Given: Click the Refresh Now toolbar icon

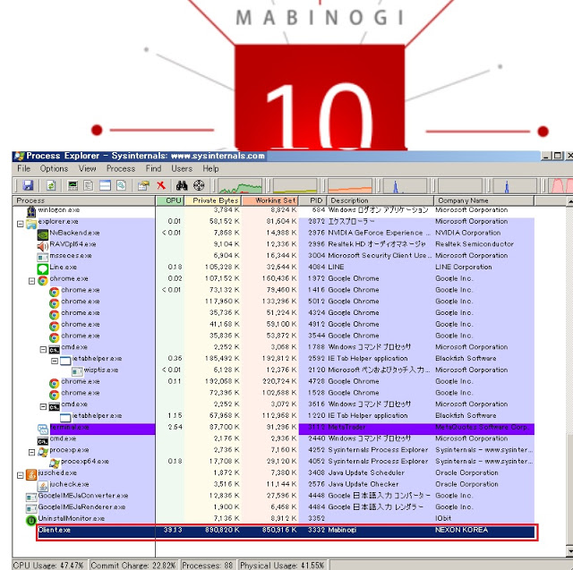Looking at the screenshot, I should coord(51,185).
